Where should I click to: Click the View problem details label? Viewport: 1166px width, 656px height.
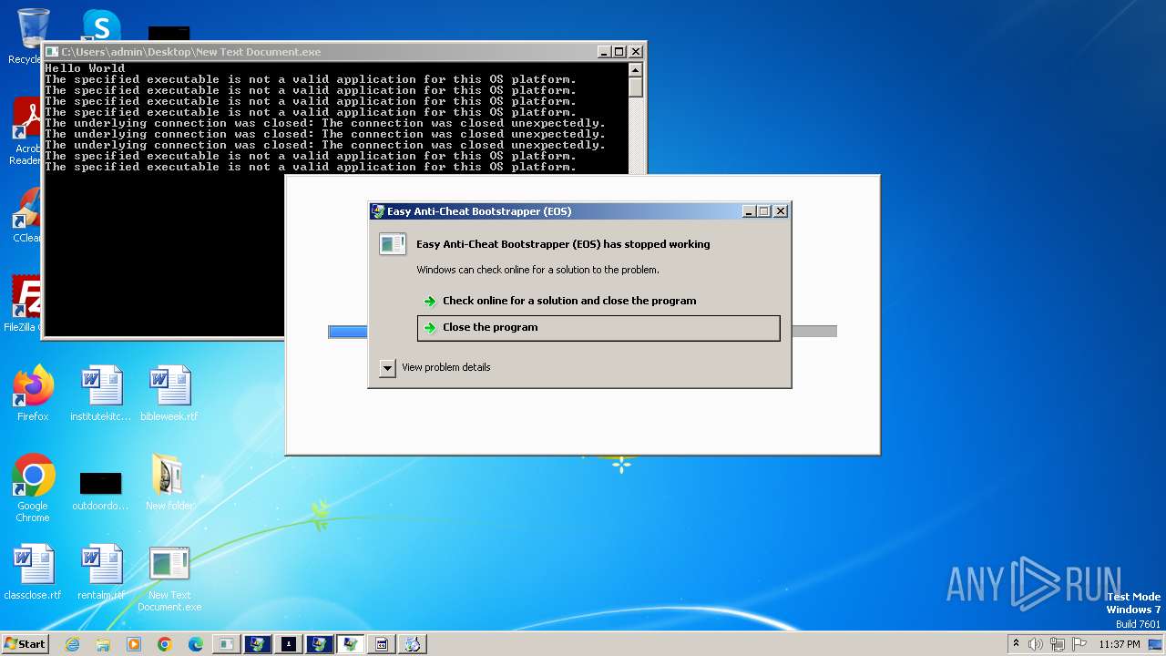(446, 367)
